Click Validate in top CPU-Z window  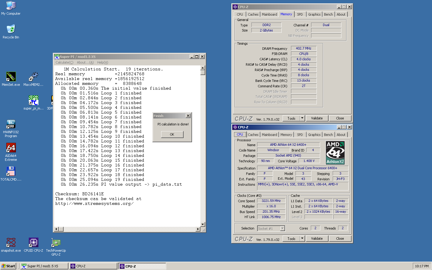317,118
